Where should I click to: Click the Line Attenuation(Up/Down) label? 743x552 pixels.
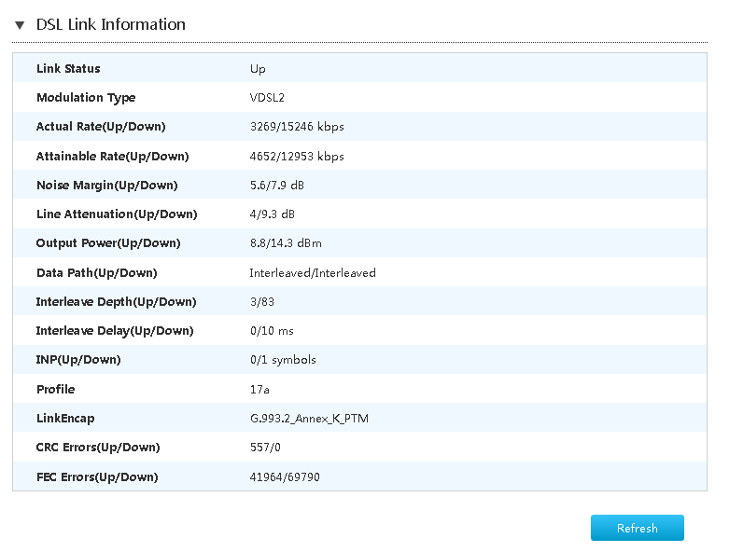117,214
